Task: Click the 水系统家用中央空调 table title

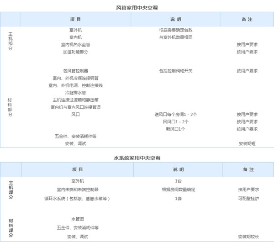Action: coord(137,158)
